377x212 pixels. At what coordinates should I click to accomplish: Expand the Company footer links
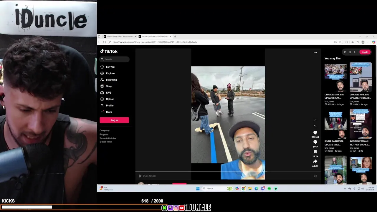pos(105,130)
